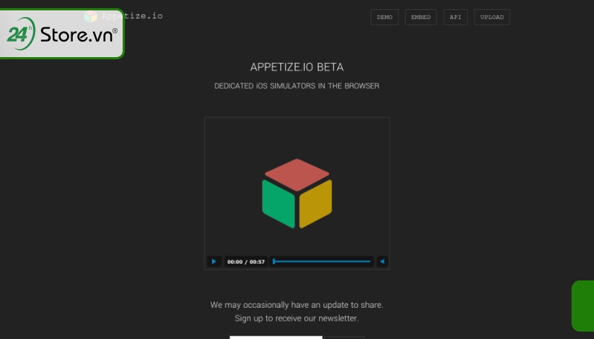
Task: Open the green floating widget at right edge
Action: [x=583, y=306]
